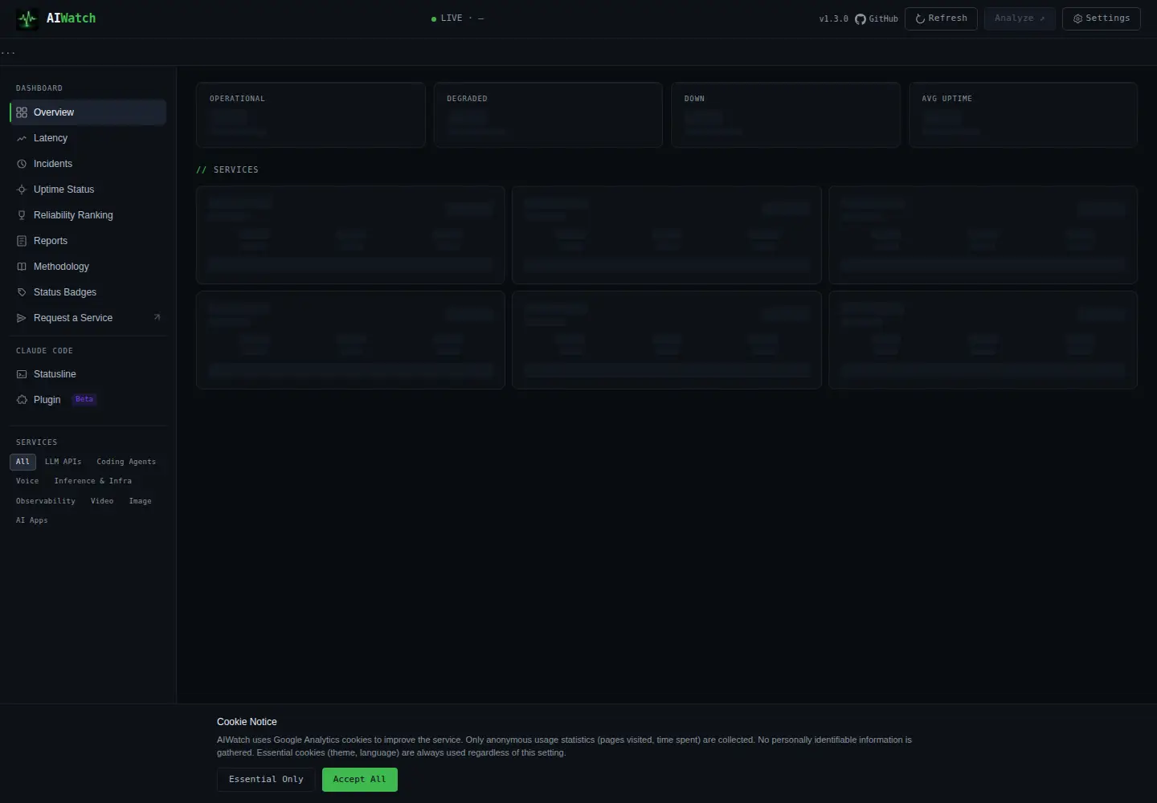The width and height of the screenshot is (1157, 803).
Task: Click the Status Badges tag icon
Action: tap(22, 292)
